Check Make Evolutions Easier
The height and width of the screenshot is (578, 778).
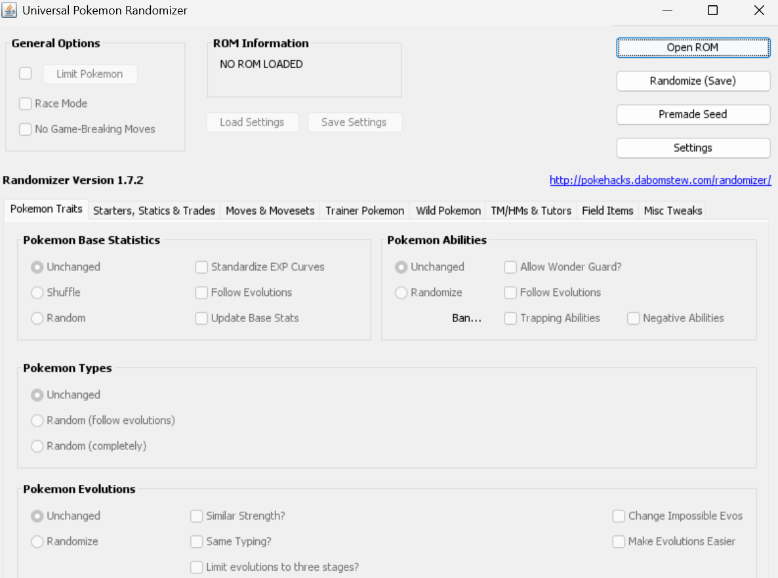619,542
